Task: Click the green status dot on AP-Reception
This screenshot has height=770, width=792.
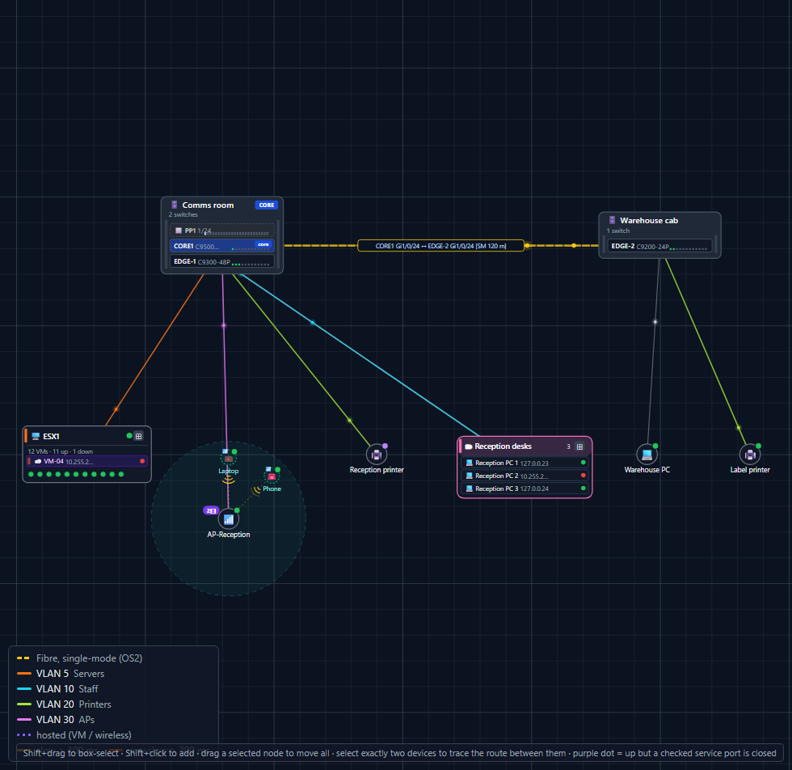Action: click(237, 510)
